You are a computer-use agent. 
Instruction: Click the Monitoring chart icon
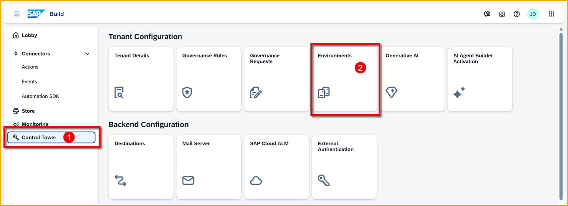tap(16, 124)
